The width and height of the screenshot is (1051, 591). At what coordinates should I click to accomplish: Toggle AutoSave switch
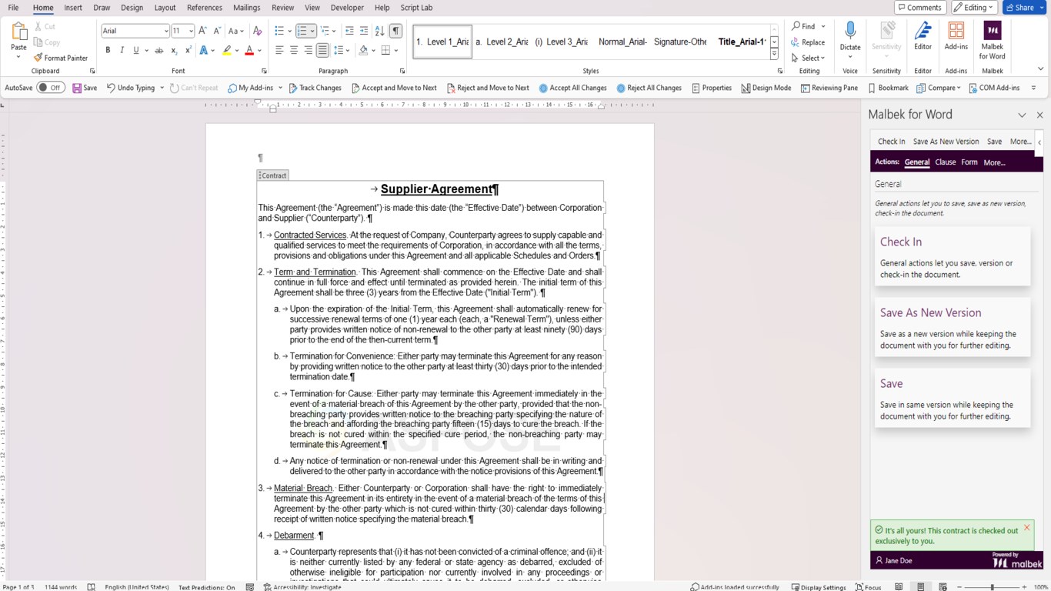[51, 88]
